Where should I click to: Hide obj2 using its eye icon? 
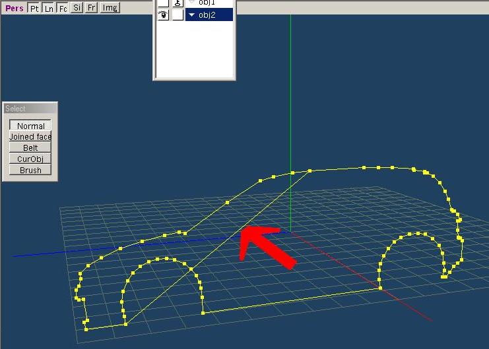click(163, 15)
